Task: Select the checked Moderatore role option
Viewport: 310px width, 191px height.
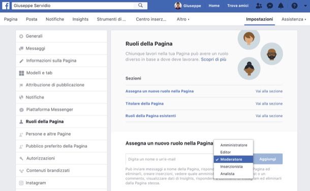Action: tap(233, 160)
